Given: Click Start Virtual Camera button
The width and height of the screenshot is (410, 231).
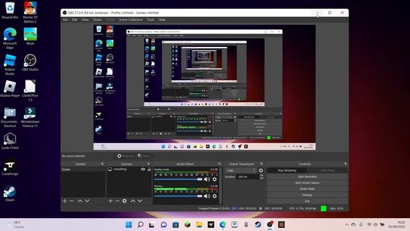Looking at the screenshot, I should coord(307,183).
